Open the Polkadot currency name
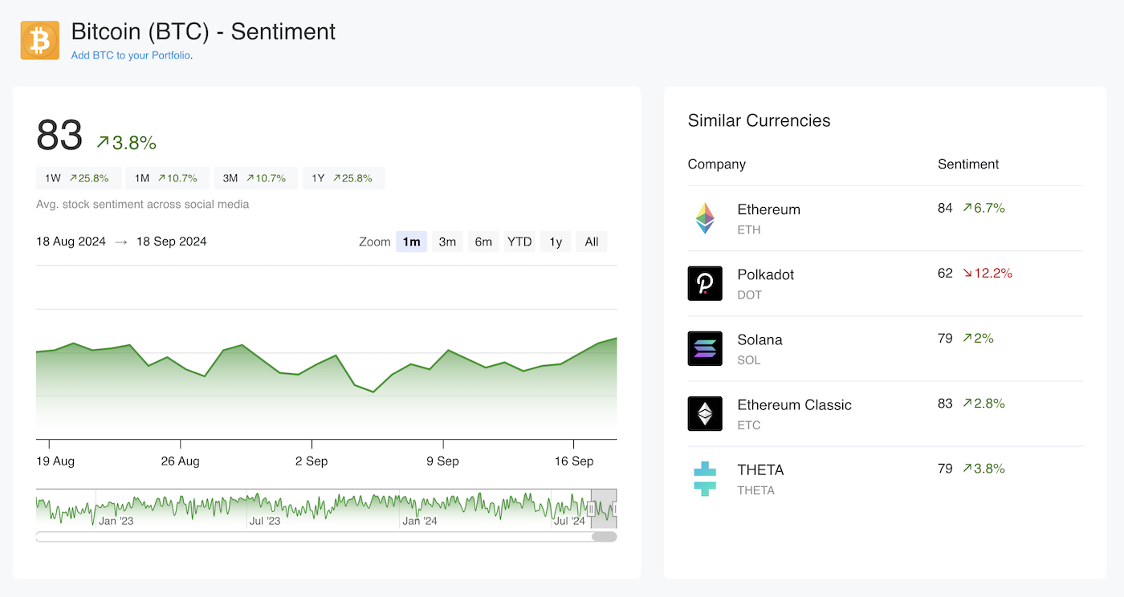The width and height of the screenshot is (1124, 597). click(766, 274)
